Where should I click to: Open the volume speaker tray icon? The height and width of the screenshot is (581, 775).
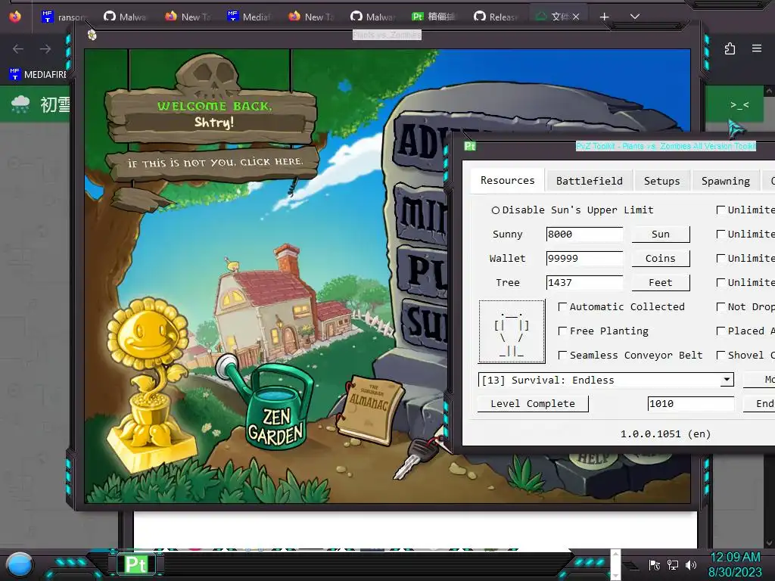pos(691,565)
